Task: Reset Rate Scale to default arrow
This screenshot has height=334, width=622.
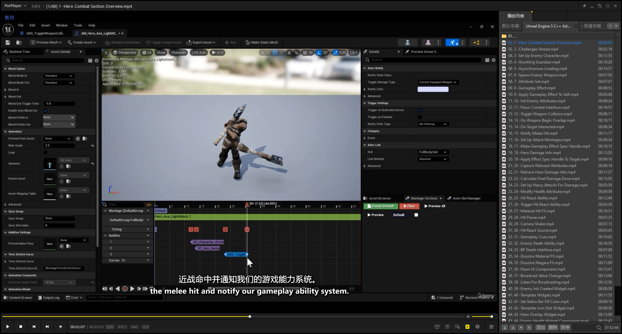Action: click(x=93, y=146)
